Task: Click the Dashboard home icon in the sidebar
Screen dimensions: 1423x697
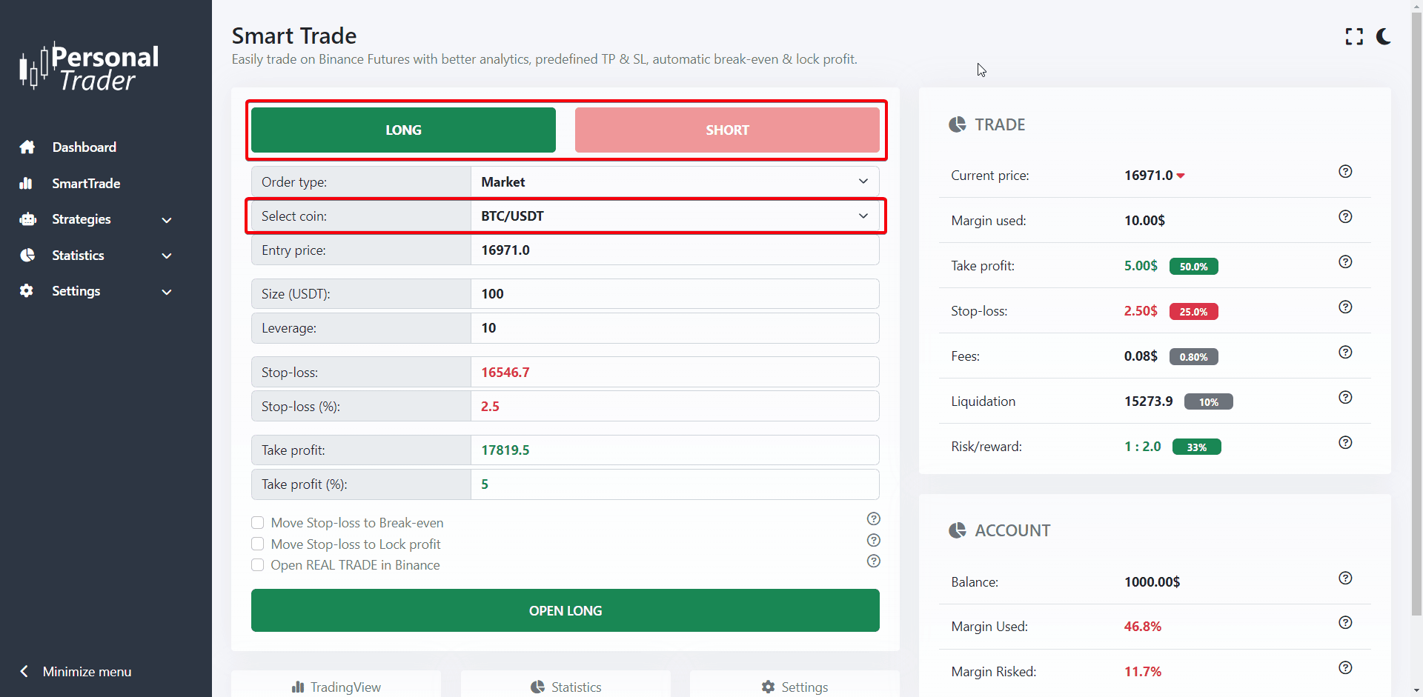Action: coord(27,147)
